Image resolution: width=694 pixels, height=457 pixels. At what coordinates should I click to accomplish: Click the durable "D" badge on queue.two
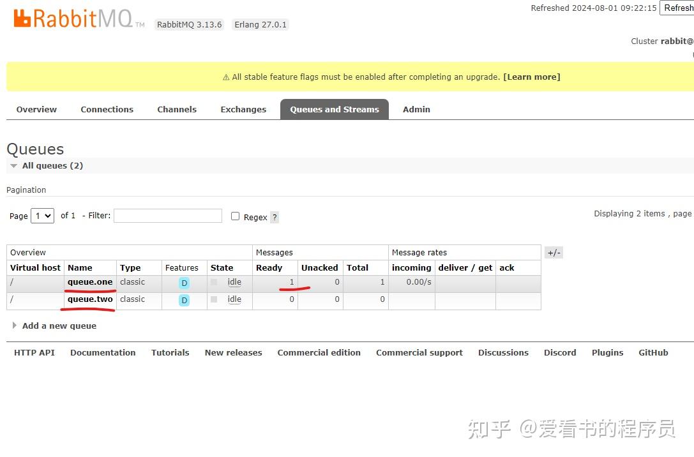point(184,299)
